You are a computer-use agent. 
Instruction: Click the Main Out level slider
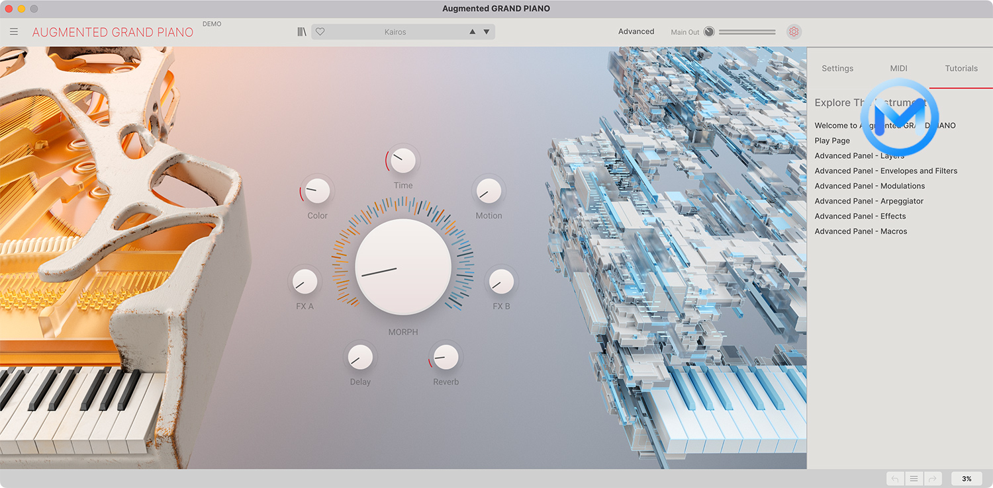coord(748,31)
